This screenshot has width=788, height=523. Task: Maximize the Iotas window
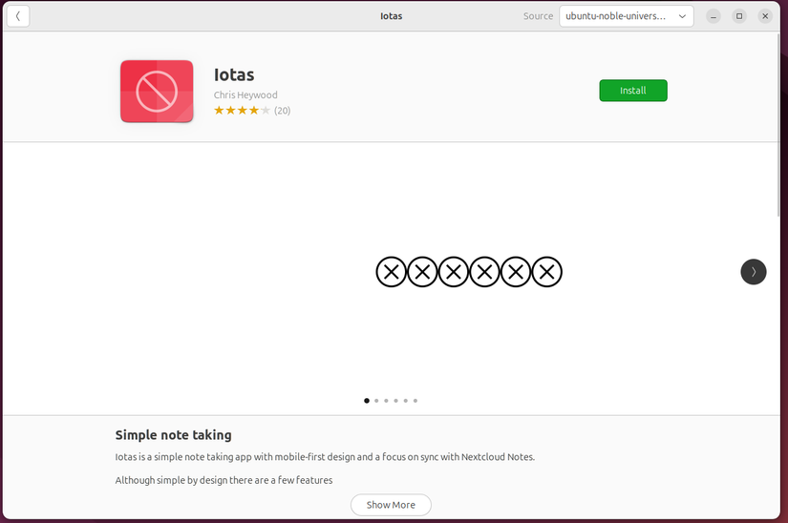[x=739, y=16]
